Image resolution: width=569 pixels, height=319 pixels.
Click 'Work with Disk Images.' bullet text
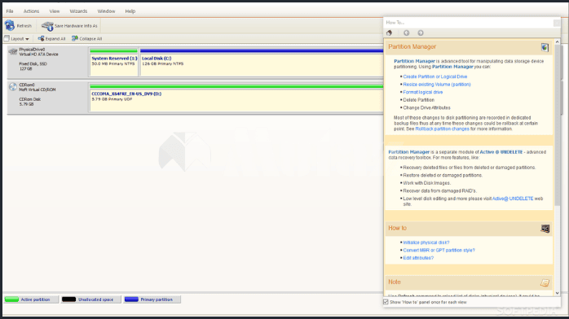[426, 183]
